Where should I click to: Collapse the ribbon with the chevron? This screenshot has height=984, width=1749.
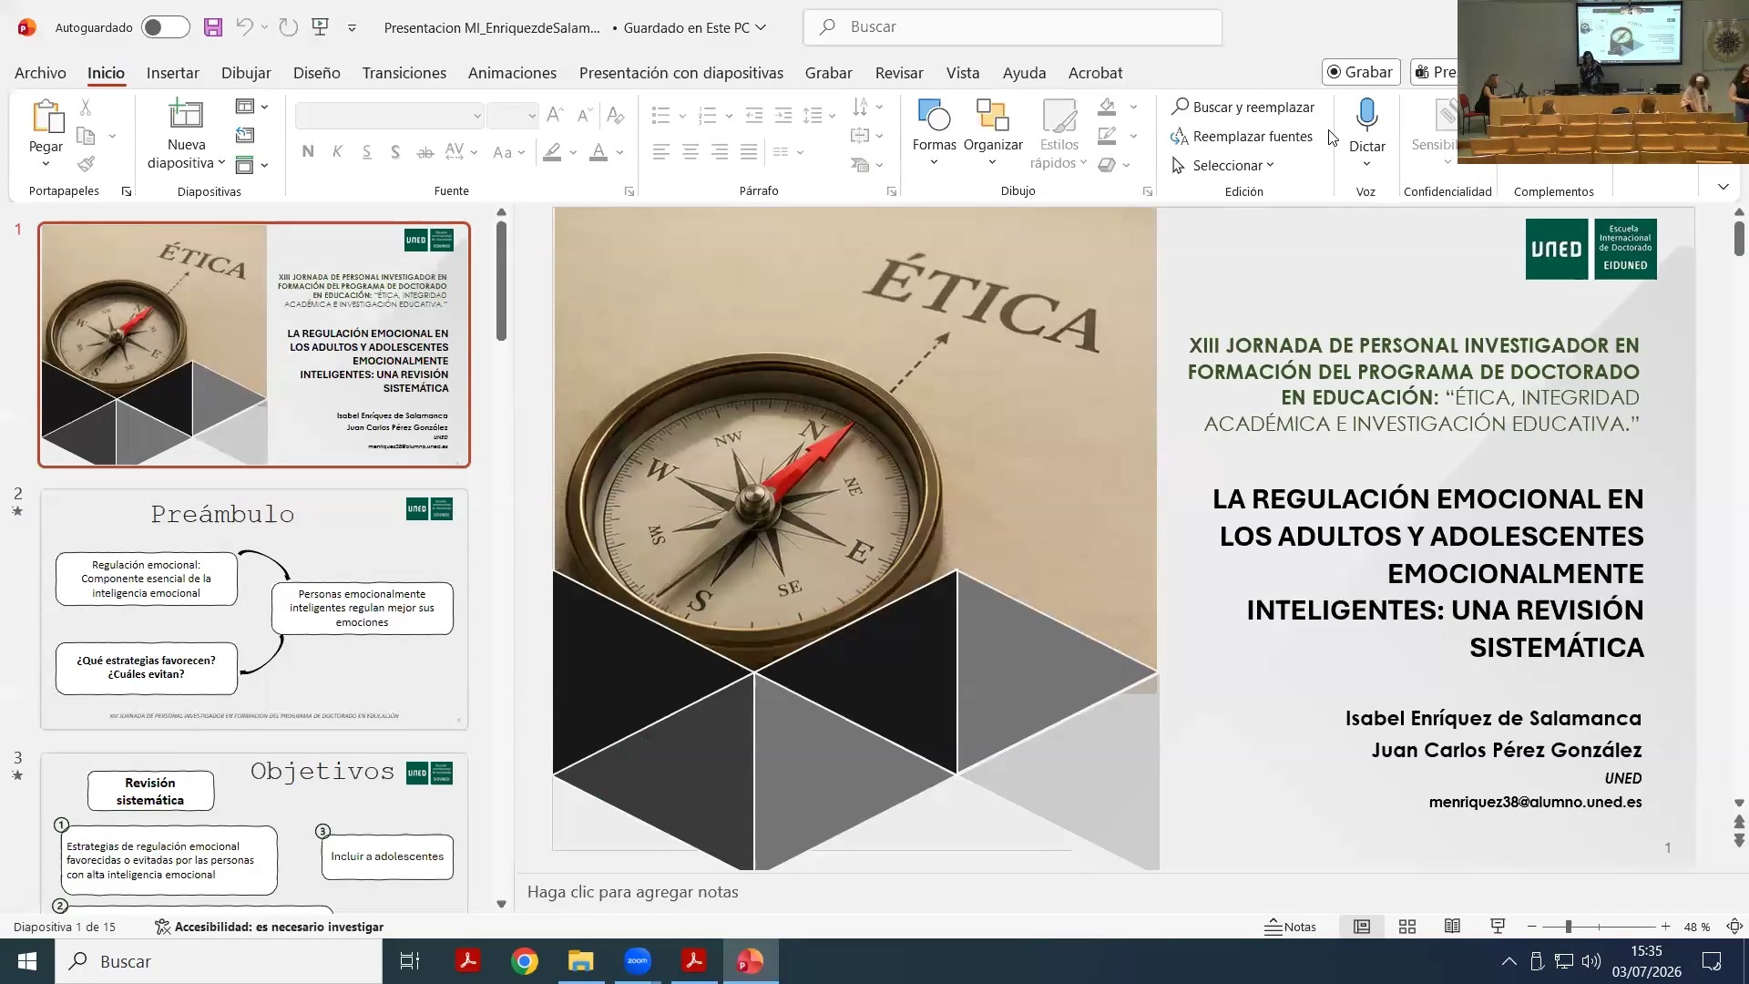coord(1723,187)
